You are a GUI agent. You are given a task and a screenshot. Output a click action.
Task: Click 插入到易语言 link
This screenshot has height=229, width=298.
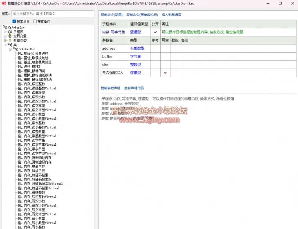(x=171, y=15)
